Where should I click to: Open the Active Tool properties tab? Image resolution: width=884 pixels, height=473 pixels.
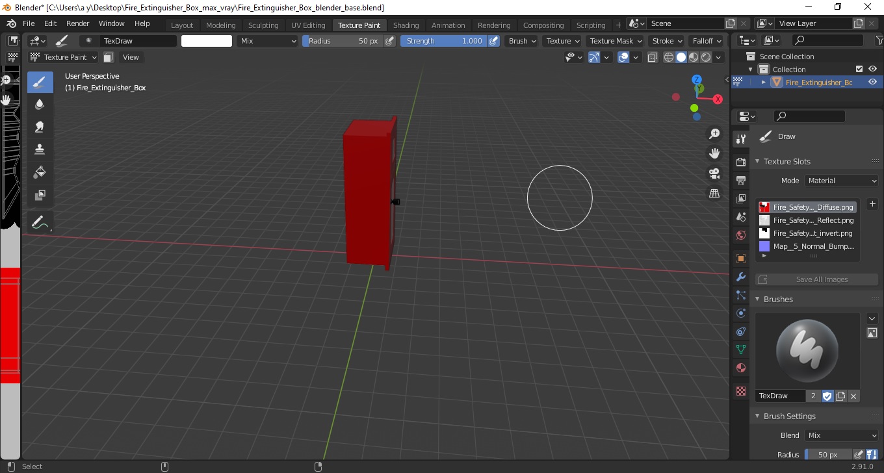pyautogui.click(x=740, y=139)
